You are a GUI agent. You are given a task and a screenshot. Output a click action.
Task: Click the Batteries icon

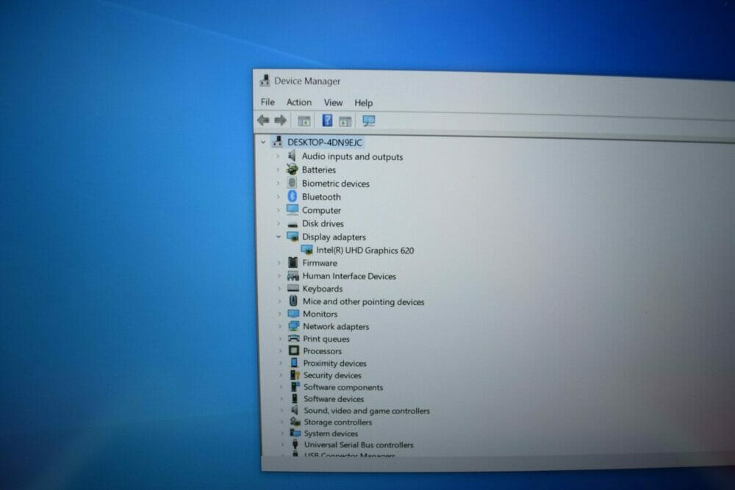pos(292,169)
